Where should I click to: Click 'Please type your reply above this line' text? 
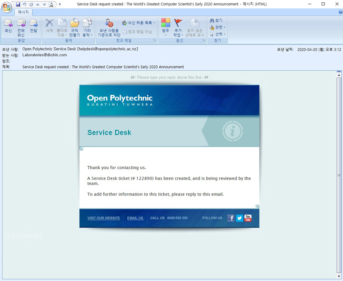pyautogui.click(x=169, y=77)
